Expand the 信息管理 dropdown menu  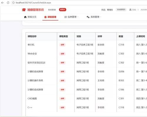point(71,17)
